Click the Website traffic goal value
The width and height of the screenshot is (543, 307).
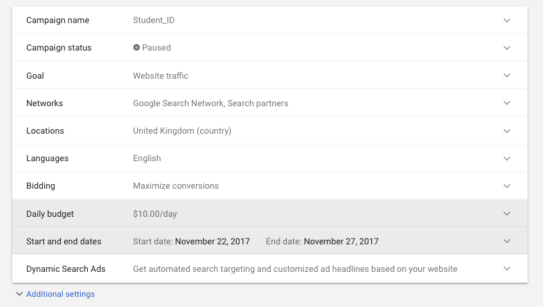160,75
